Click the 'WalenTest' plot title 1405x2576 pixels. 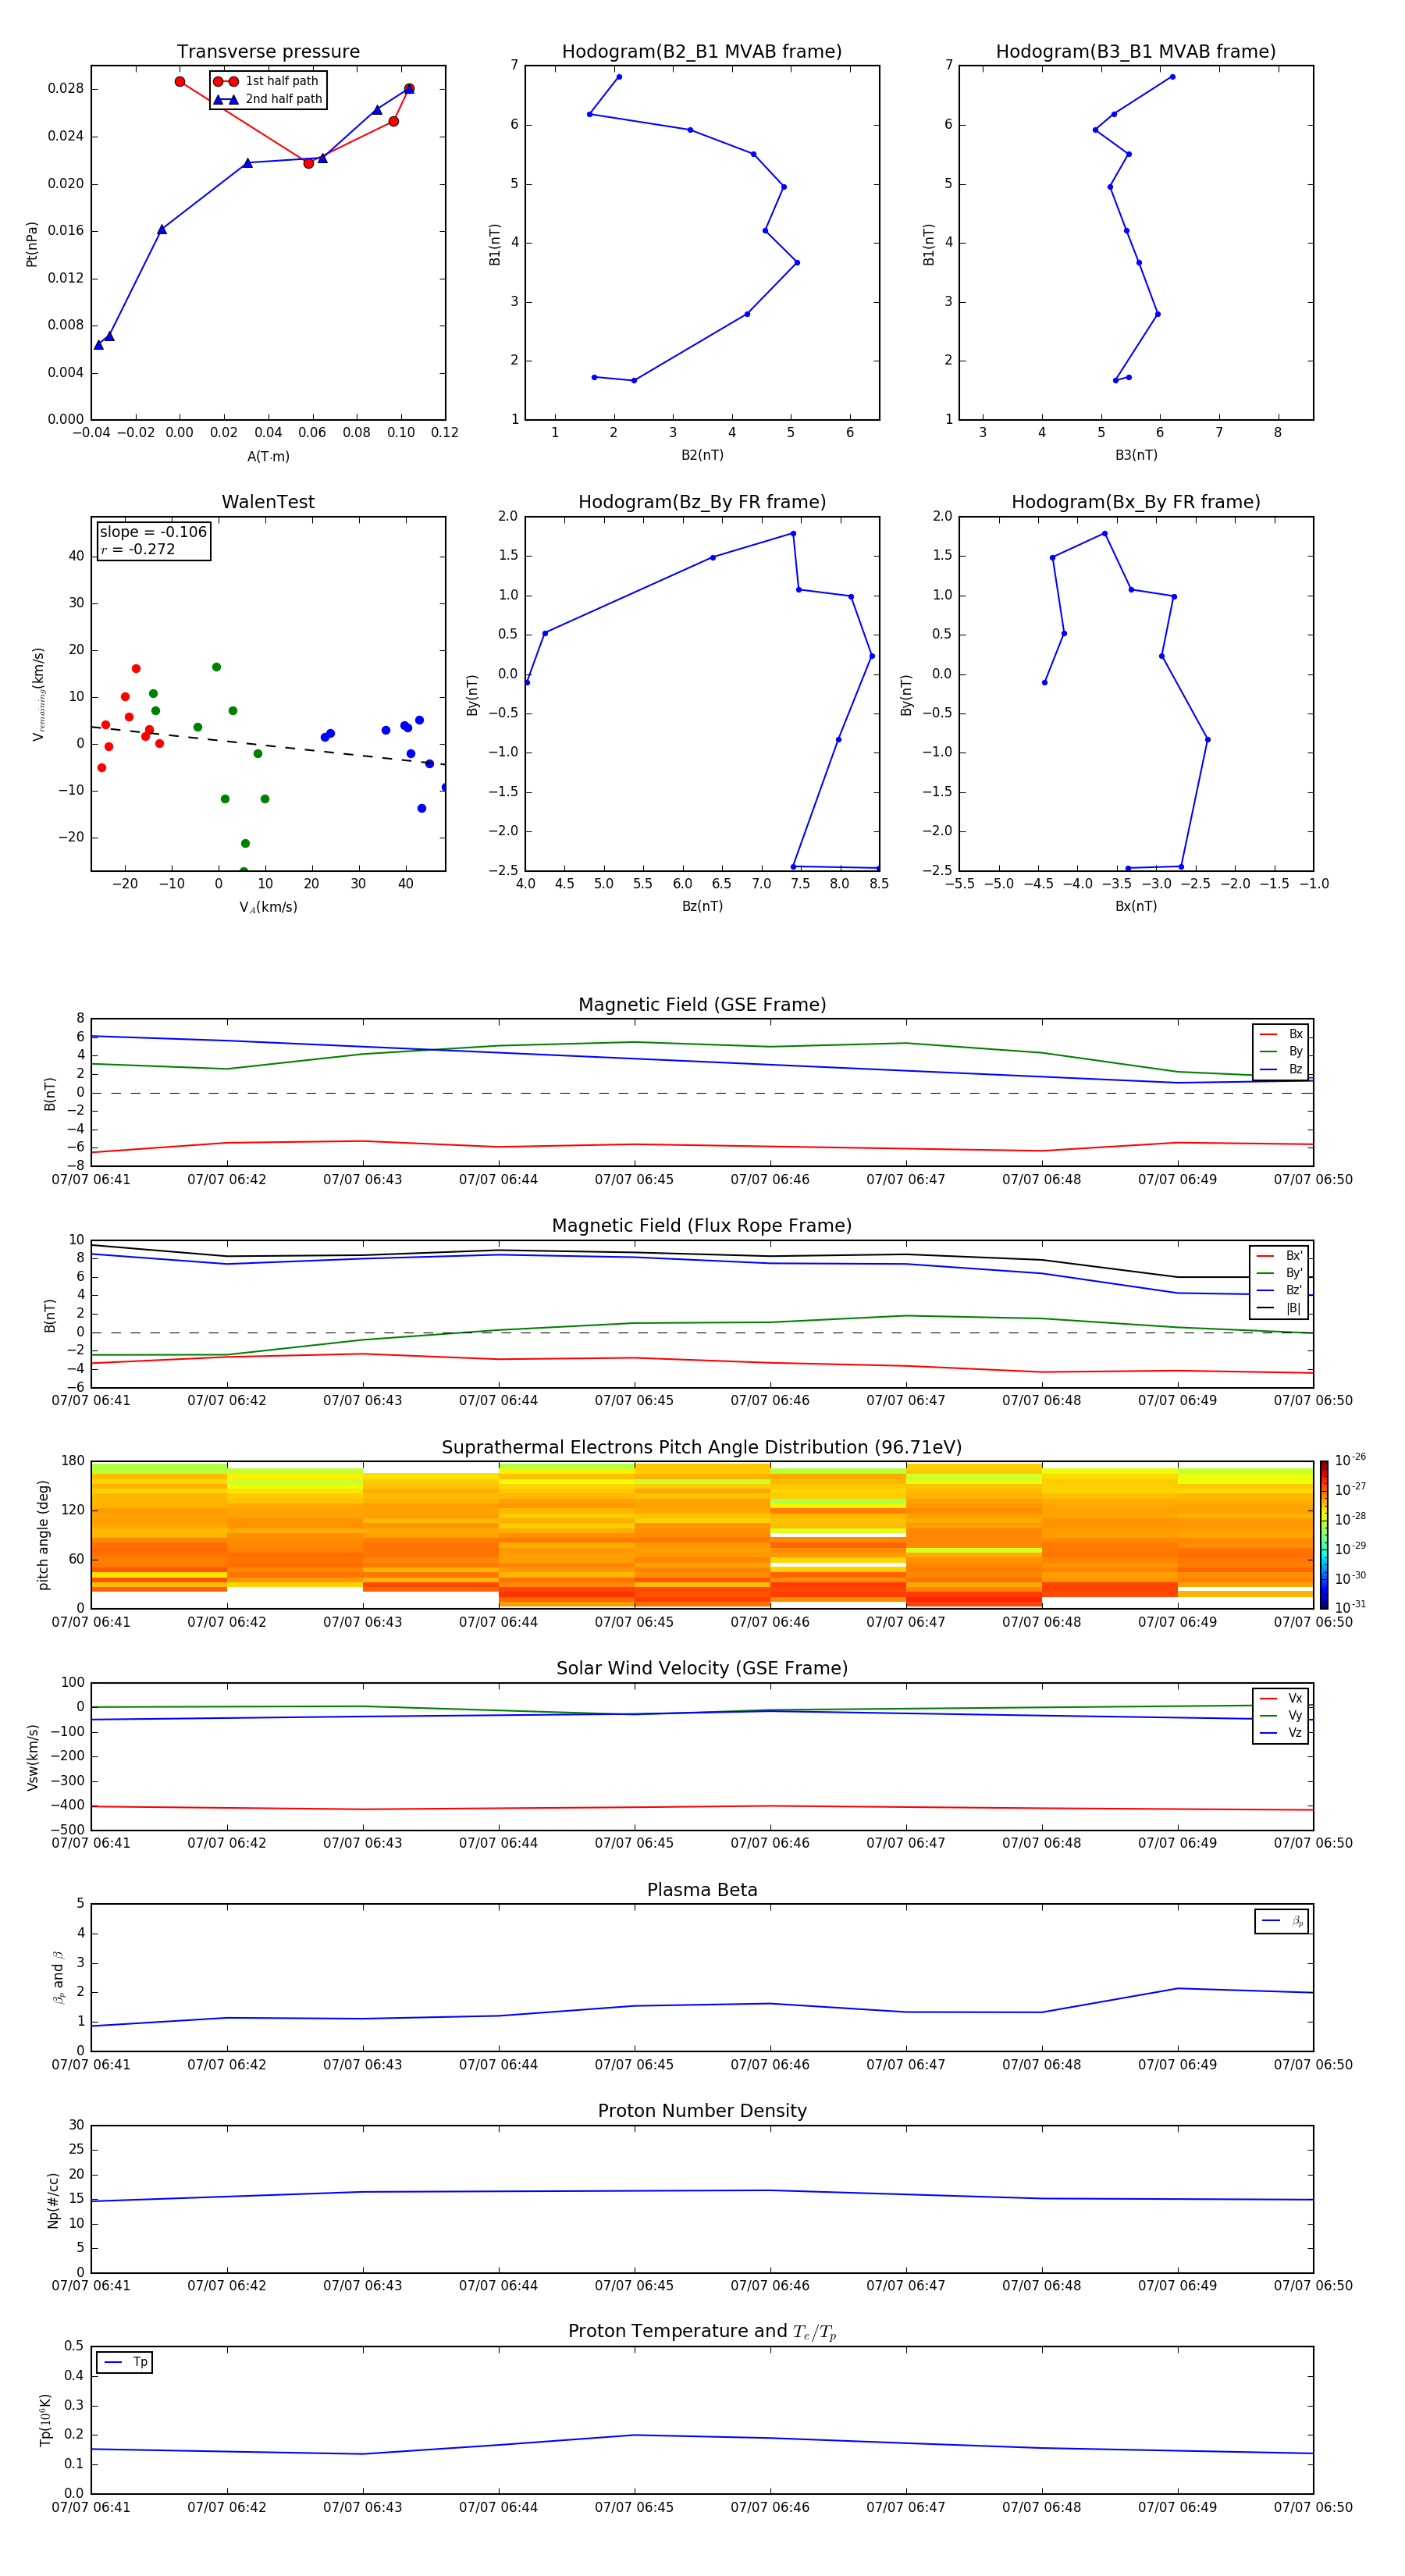coord(268,502)
